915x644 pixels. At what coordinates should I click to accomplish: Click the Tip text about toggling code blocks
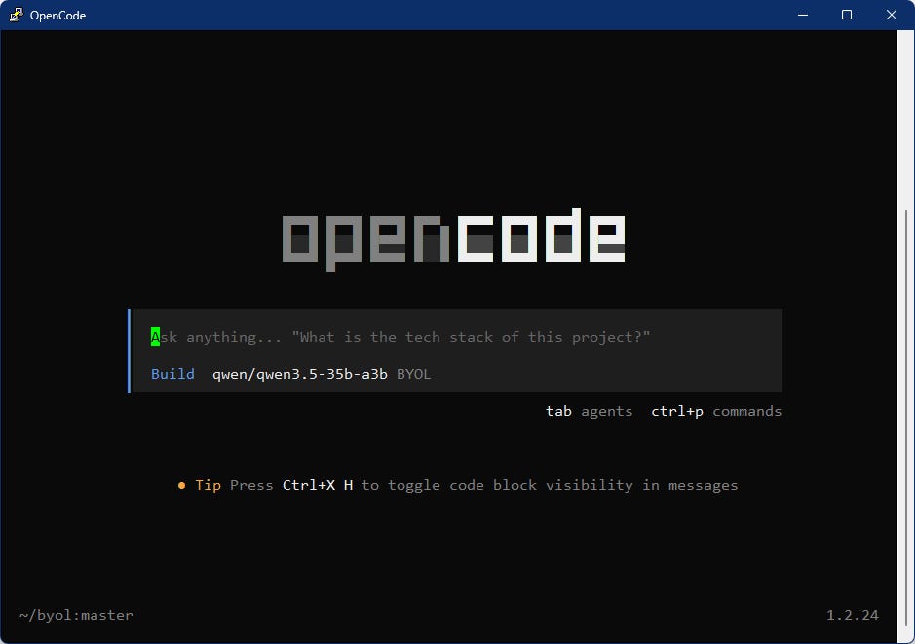point(208,484)
